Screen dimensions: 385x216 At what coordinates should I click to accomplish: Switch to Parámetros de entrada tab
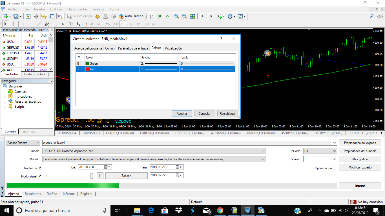pos(133,48)
